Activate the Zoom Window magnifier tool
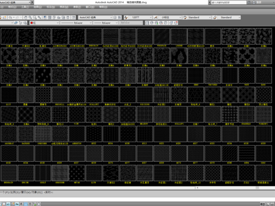The height and width of the screenshot is (206, 275). coord(35,17)
